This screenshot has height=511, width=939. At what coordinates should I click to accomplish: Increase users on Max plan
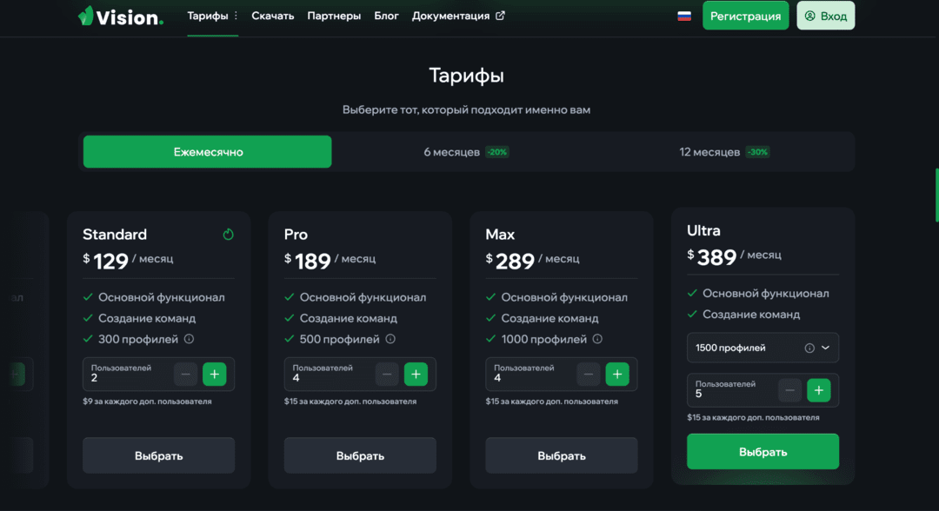(616, 374)
